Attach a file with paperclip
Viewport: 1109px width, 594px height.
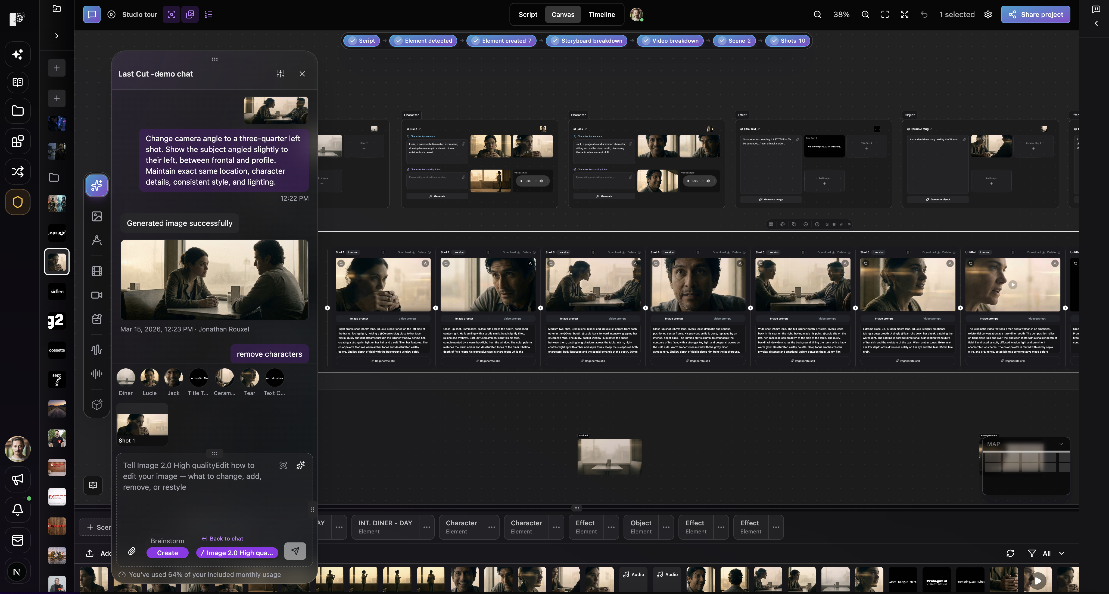point(132,551)
